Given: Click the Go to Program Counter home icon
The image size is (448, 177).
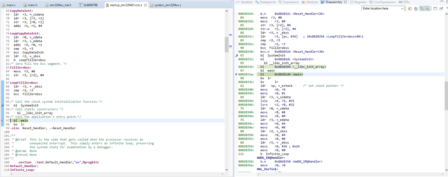Looking at the screenshot, I should 416,8.
